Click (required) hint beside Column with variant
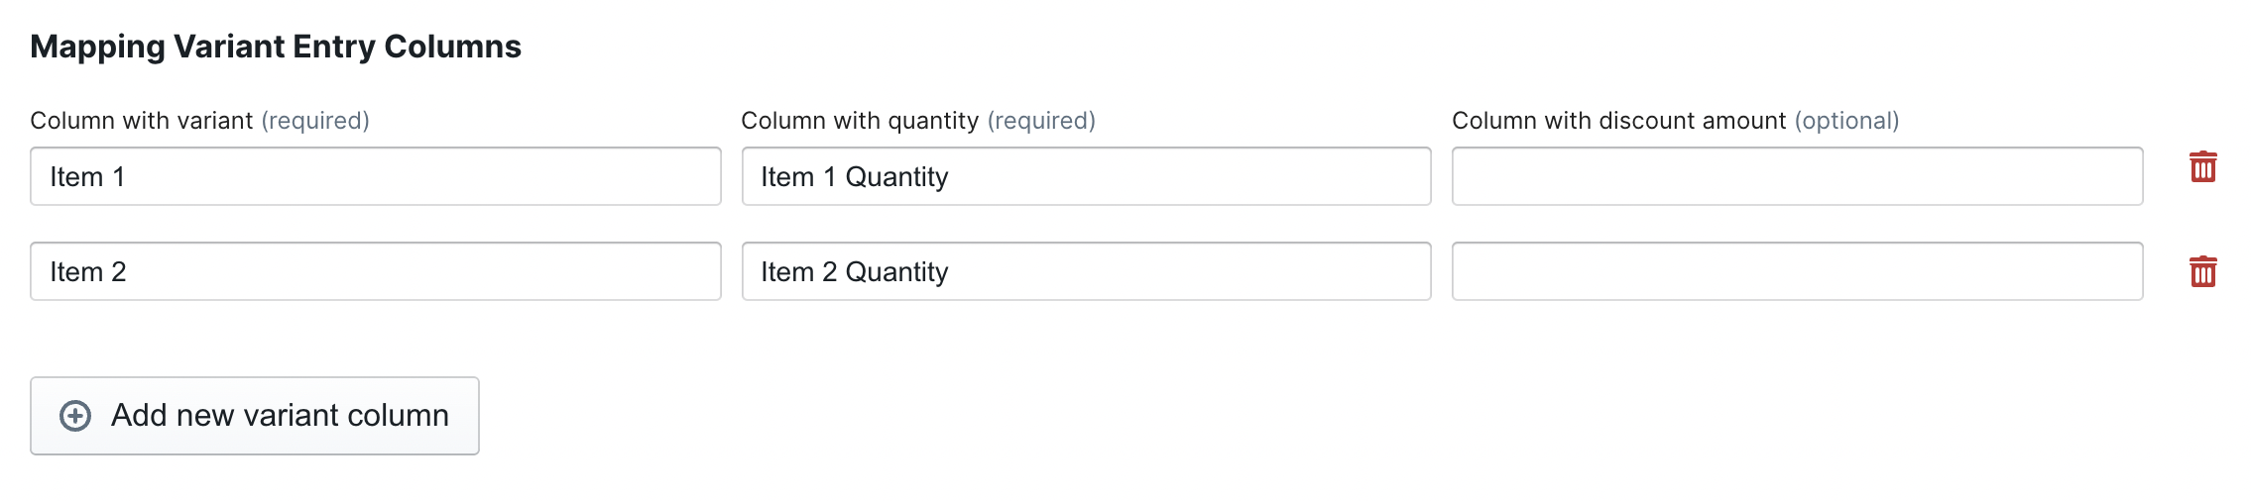The image size is (2251, 501). point(315,121)
